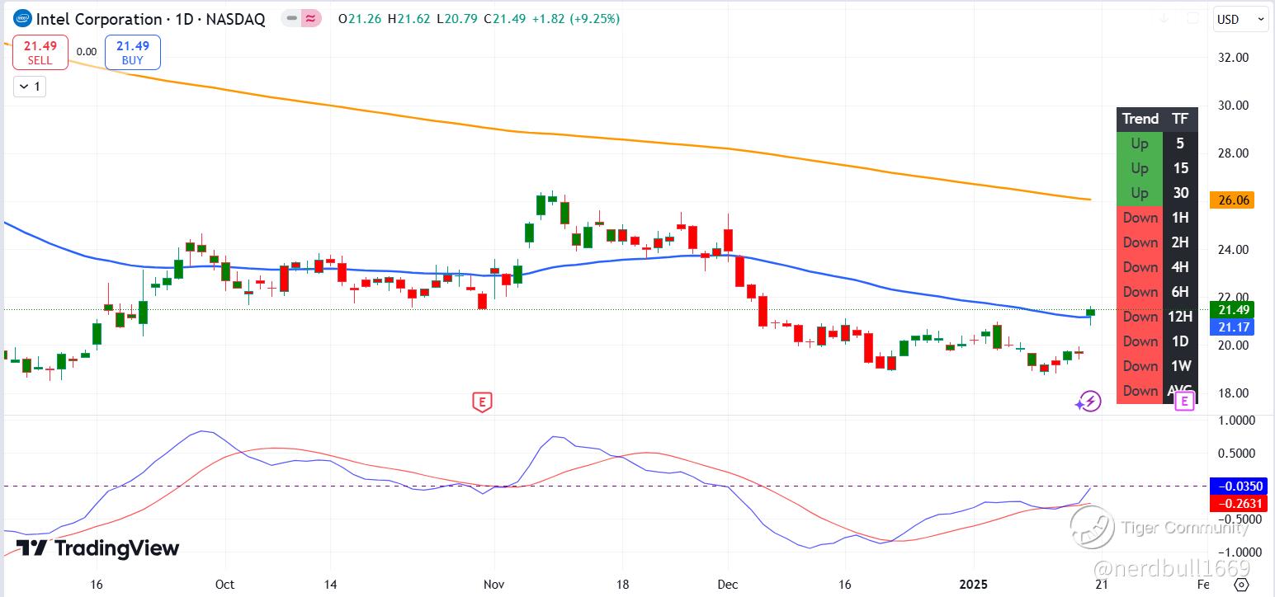Click the red E earnings marker
The image size is (1275, 597).
(x=481, y=402)
